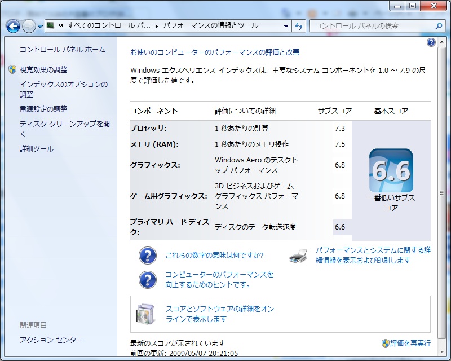
Task: Expand the address bar history dropdown
Action: pyautogui.click(x=286, y=26)
